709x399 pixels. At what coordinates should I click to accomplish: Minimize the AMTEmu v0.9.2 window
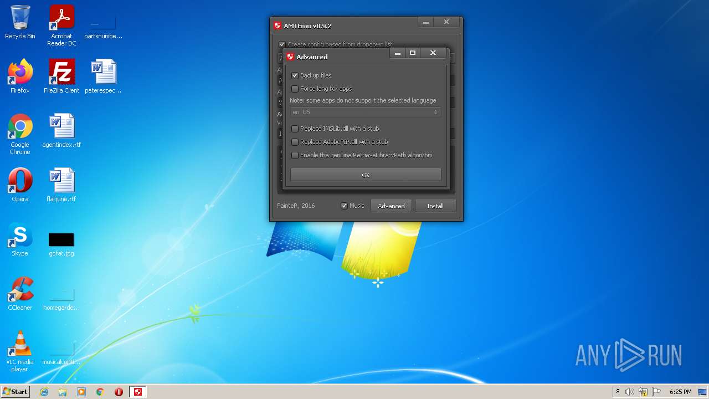tap(425, 22)
